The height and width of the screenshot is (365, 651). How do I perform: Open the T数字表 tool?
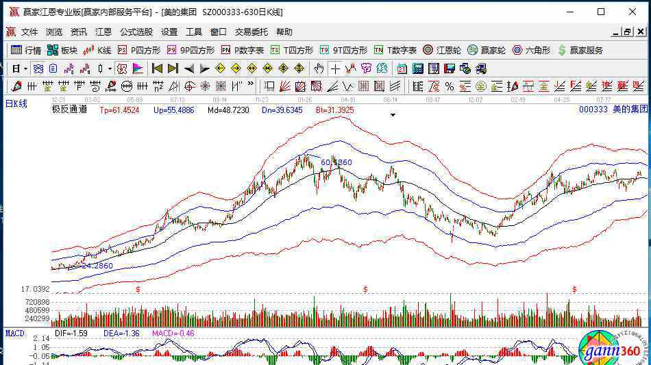(x=395, y=50)
